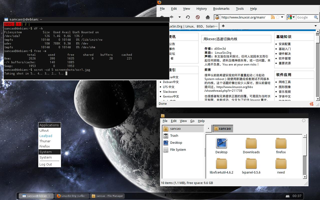The width and height of the screenshot is (320, 200).
Task: Click the clock showing 00:37
Action: (x=297, y=196)
